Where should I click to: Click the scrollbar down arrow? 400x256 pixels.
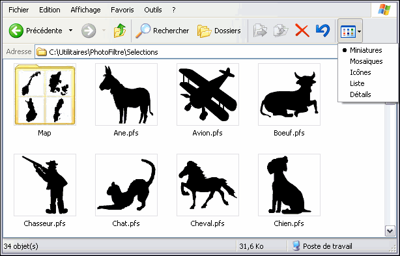(390, 231)
